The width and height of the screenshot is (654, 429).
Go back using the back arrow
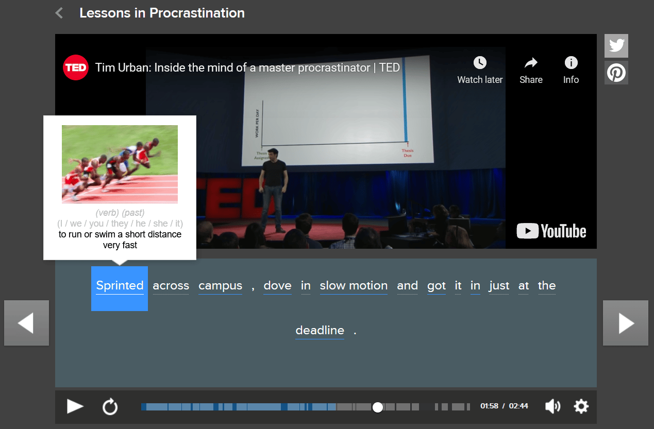(58, 13)
